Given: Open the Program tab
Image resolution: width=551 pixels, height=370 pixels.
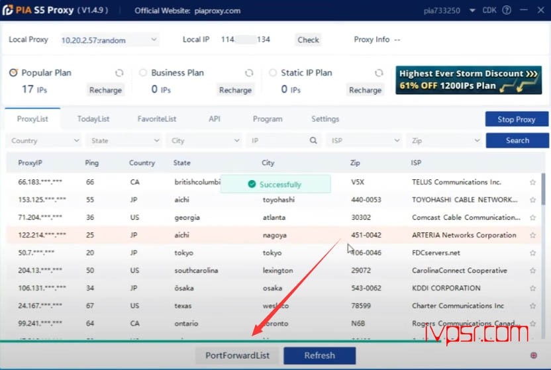Looking at the screenshot, I should coord(268,119).
